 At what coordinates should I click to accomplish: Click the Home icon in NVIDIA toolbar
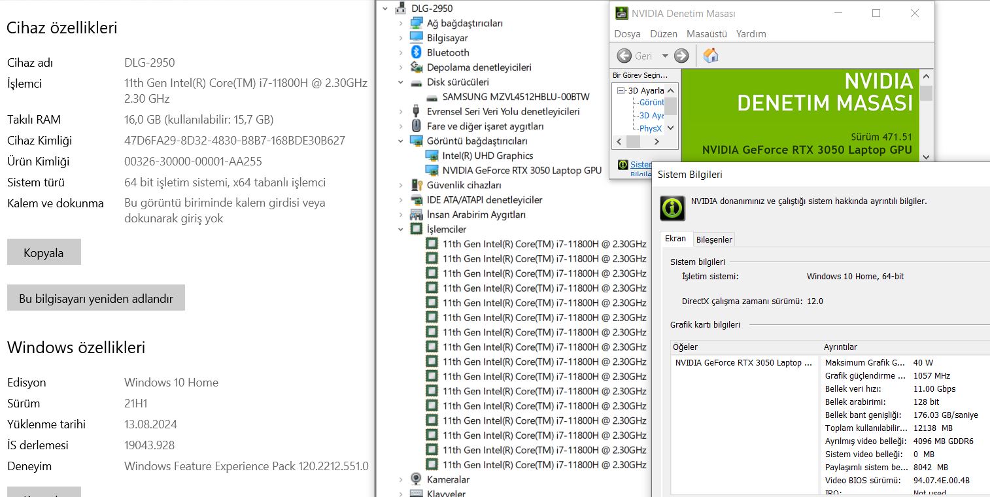(711, 56)
